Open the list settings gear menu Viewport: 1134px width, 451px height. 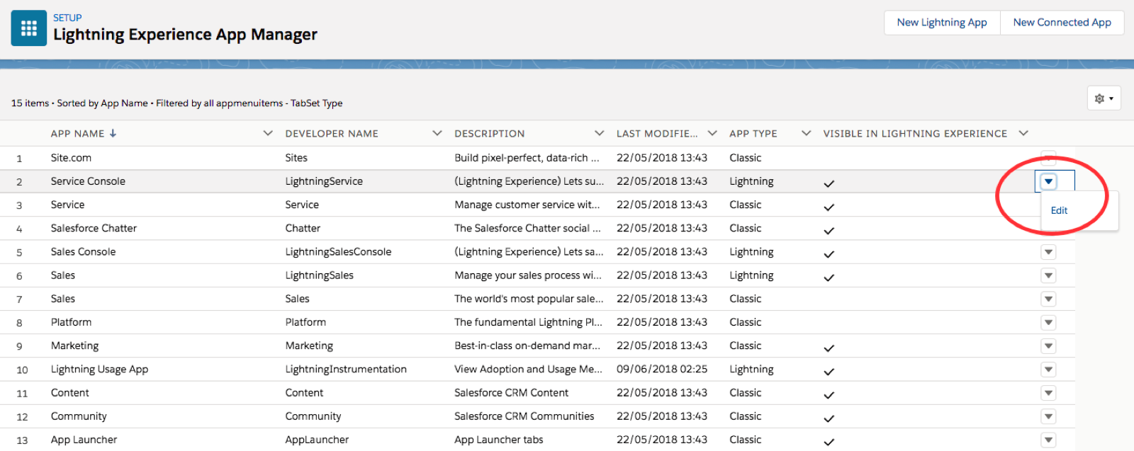[1104, 98]
